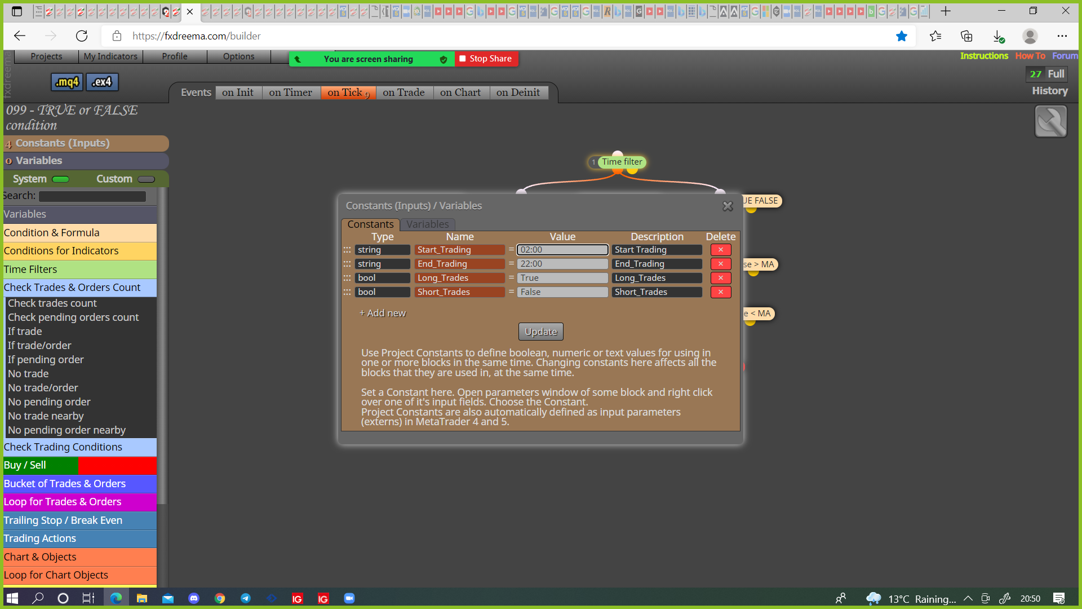
Task: Grab the Start_Trading row drag handle
Action: coord(347,250)
